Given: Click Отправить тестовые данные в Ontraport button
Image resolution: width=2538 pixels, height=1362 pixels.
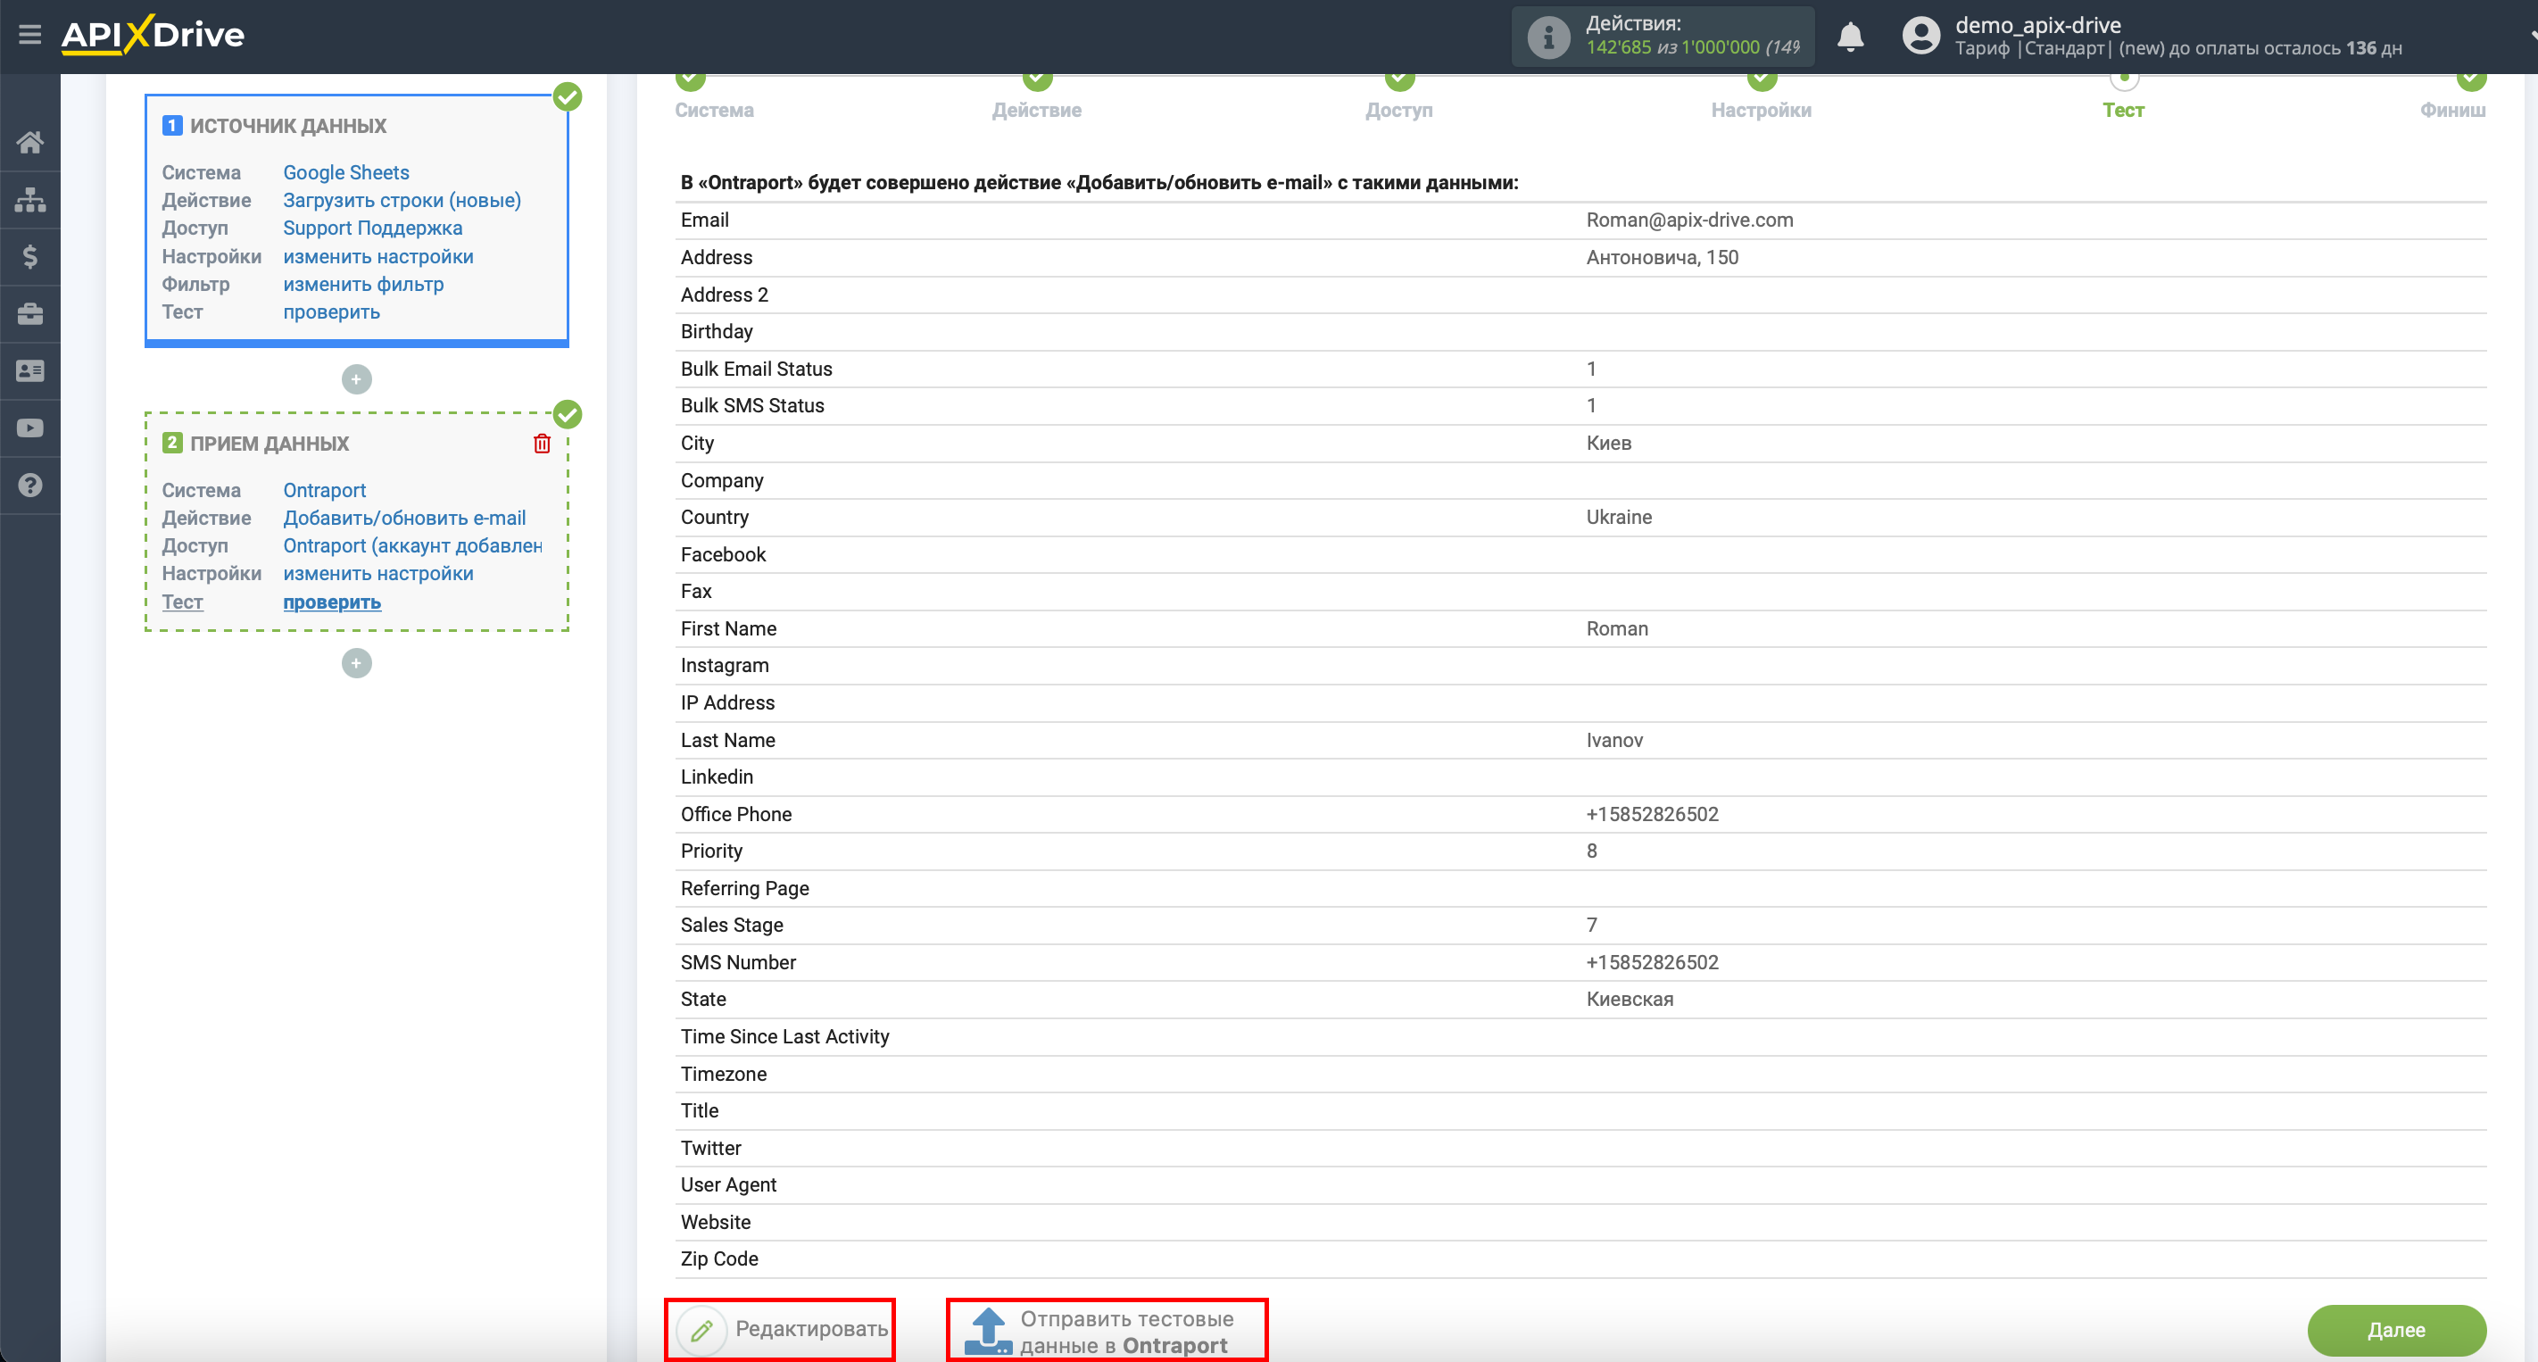Looking at the screenshot, I should click(x=1107, y=1330).
